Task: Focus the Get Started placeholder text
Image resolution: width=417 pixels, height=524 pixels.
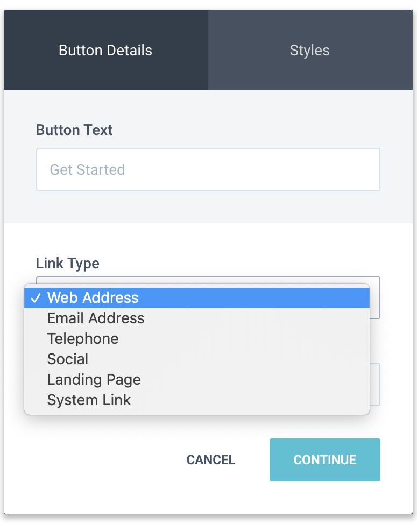Action: [87, 170]
